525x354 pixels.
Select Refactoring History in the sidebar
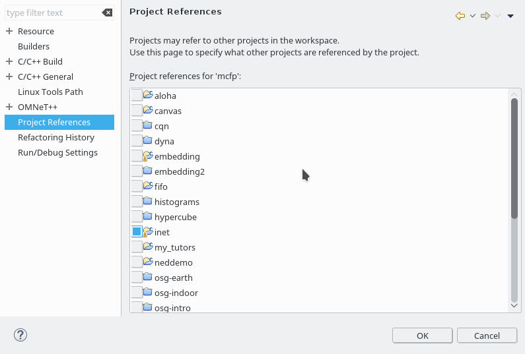point(56,138)
